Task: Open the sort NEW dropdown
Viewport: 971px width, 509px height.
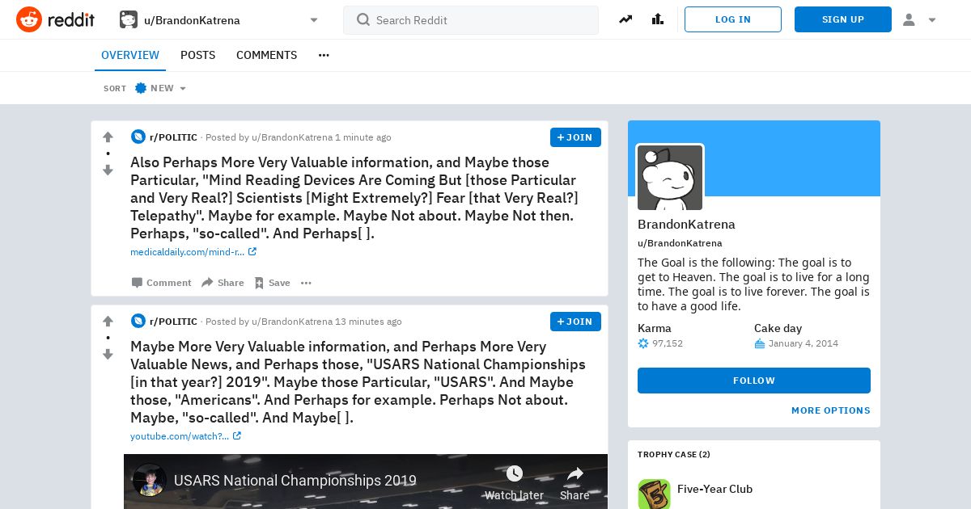Action: click(160, 88)
